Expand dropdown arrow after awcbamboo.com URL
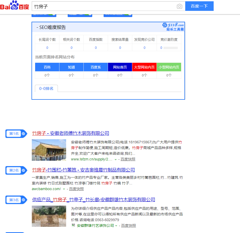Viewport: 240px width, 233px height. 64,189
